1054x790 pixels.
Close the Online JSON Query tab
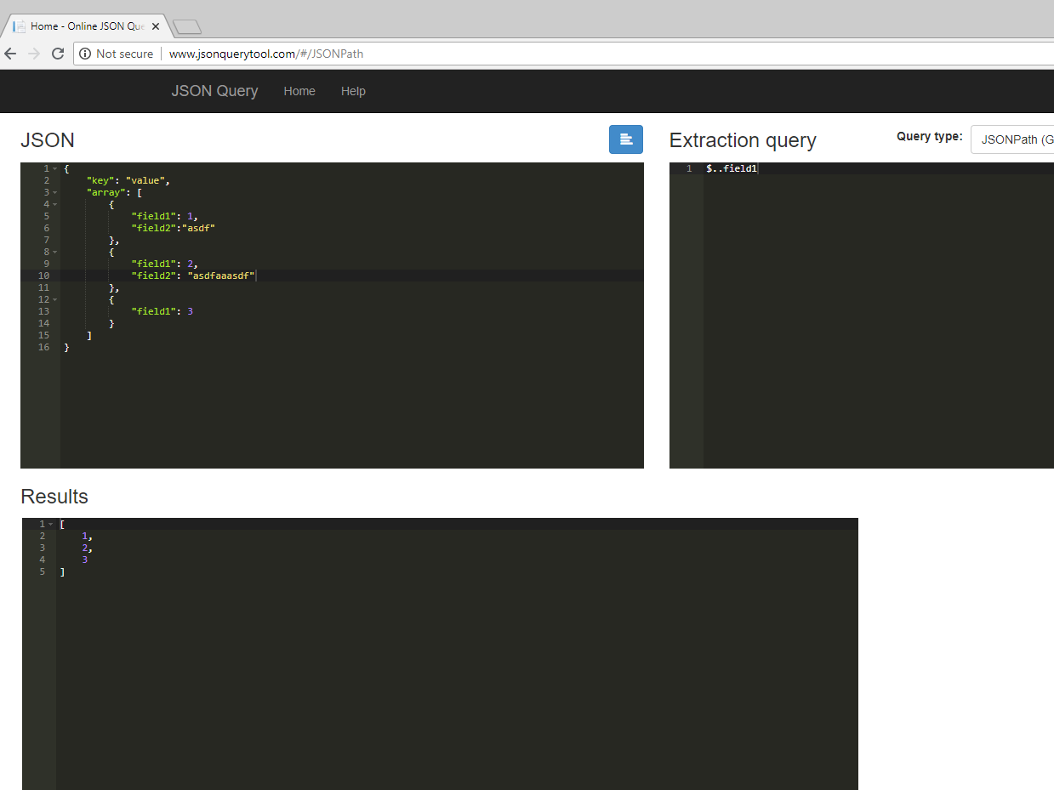click(156, 26)
